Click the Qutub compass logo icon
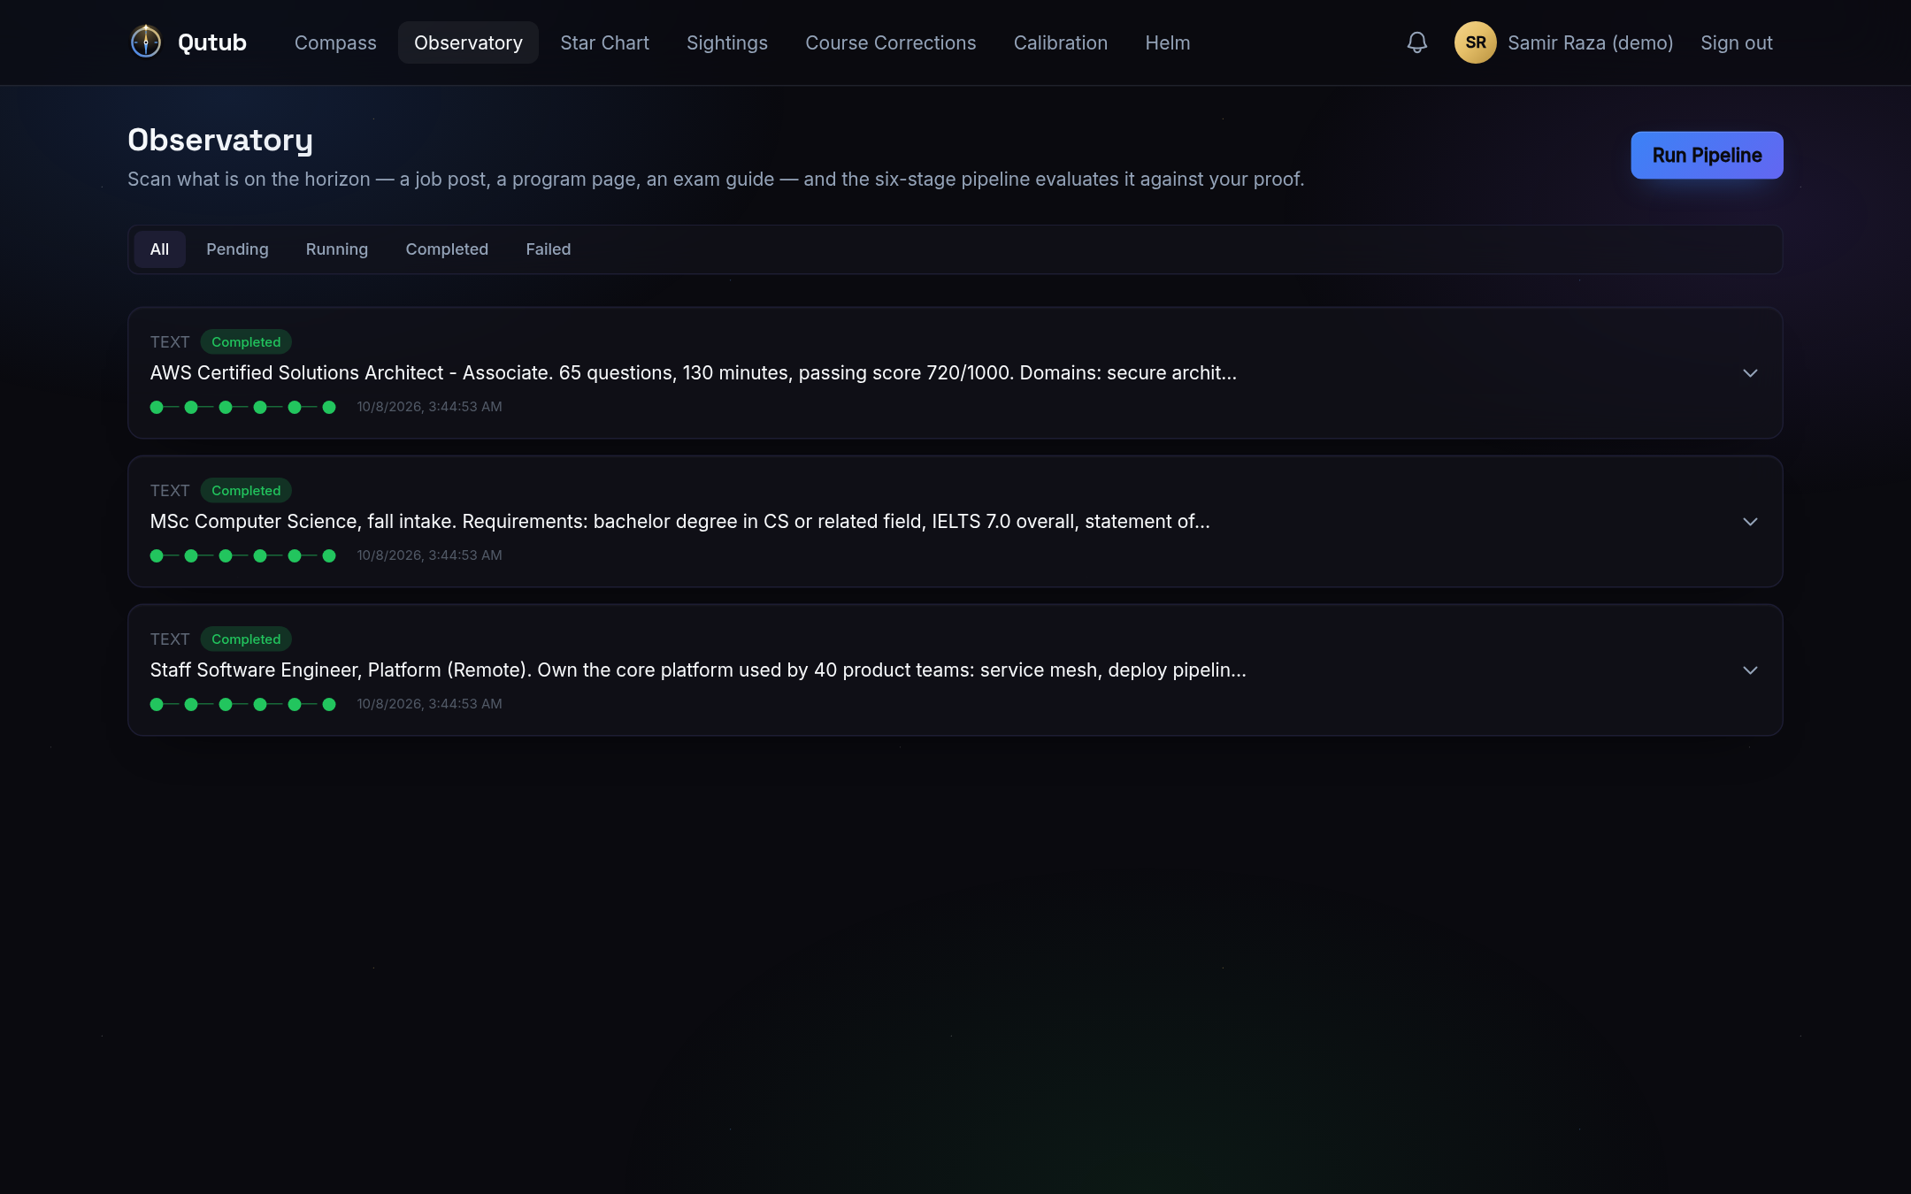Screen dimensions: 1911x1194 click(x=146, y=42)
